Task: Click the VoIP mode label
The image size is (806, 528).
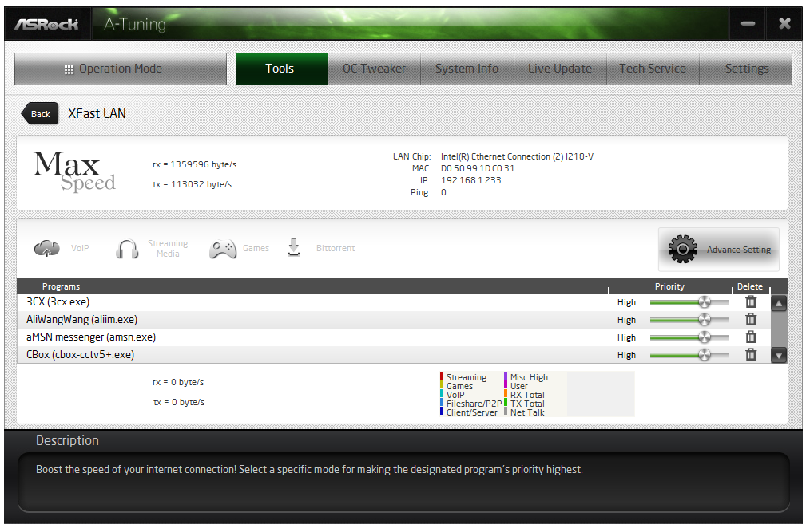Action: tap(80, 248)
